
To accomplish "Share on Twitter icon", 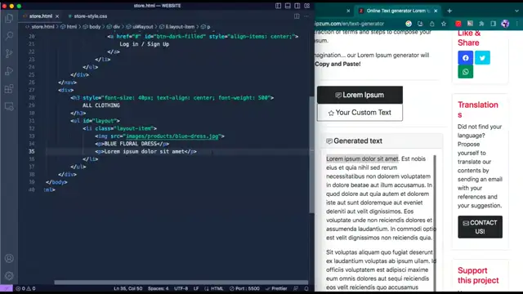I will coord(482,58).
